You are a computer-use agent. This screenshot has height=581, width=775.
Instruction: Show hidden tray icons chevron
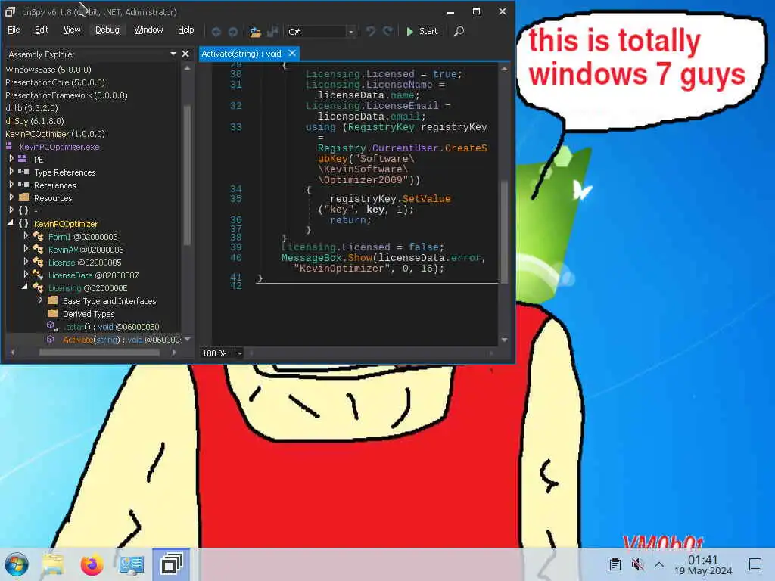(x=659, y=564)
